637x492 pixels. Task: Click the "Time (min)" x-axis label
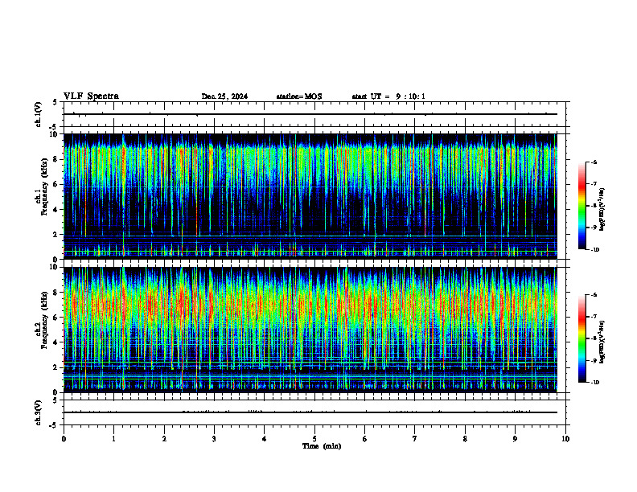click(322, 446)
